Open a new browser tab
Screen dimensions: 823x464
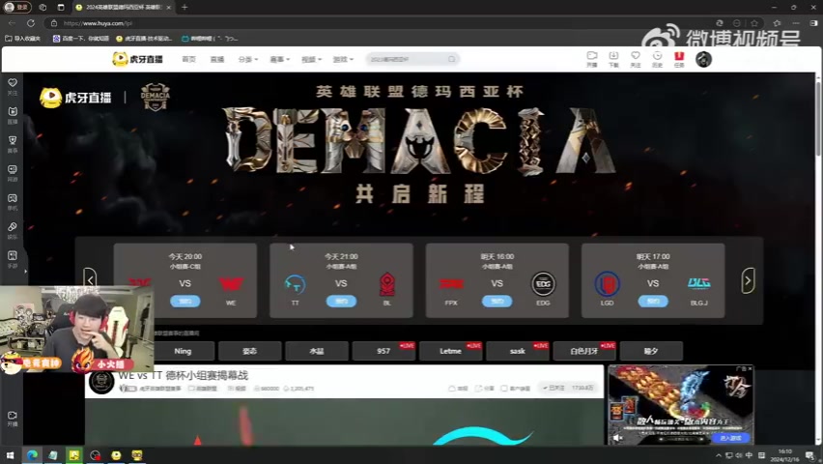184,8
